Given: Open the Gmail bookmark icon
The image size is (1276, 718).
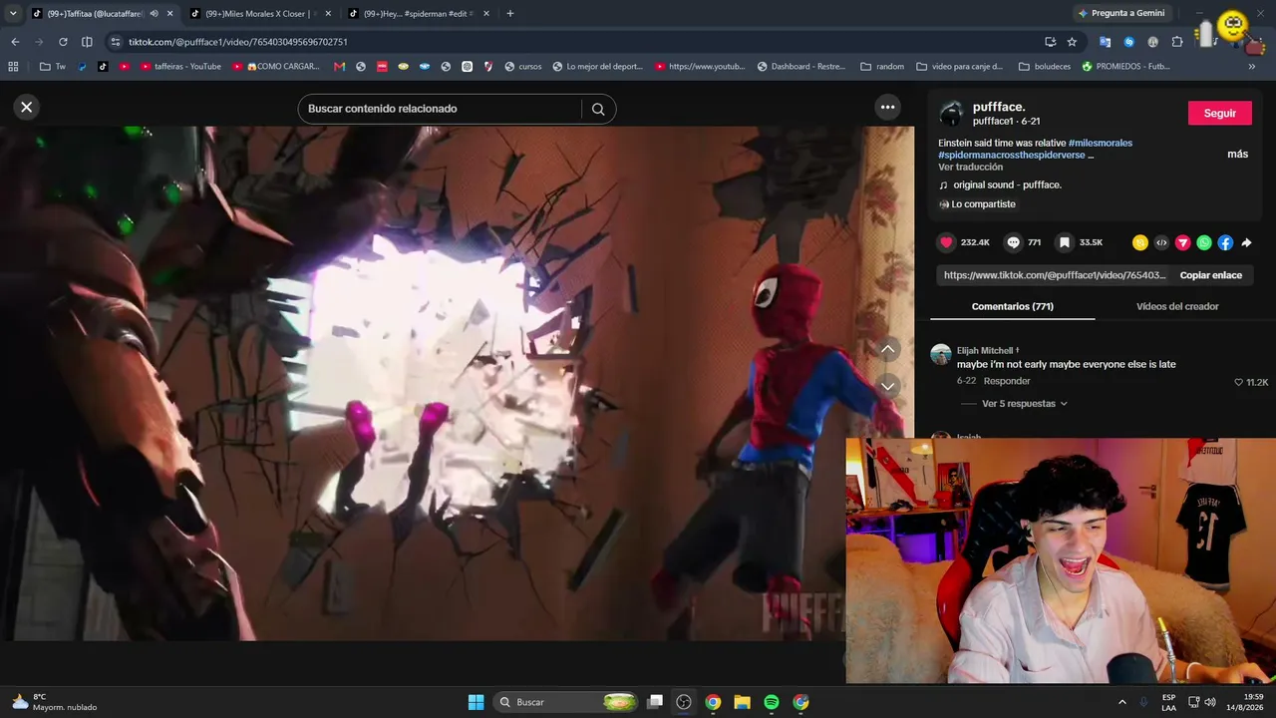Looking at the screenshot, I should pos(339,67).
